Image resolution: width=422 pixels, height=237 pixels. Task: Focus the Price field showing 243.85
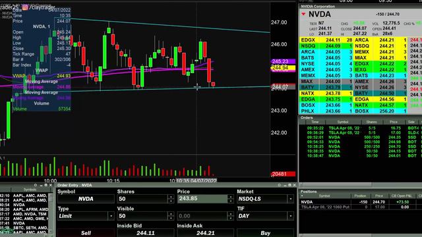pos(202,199)
